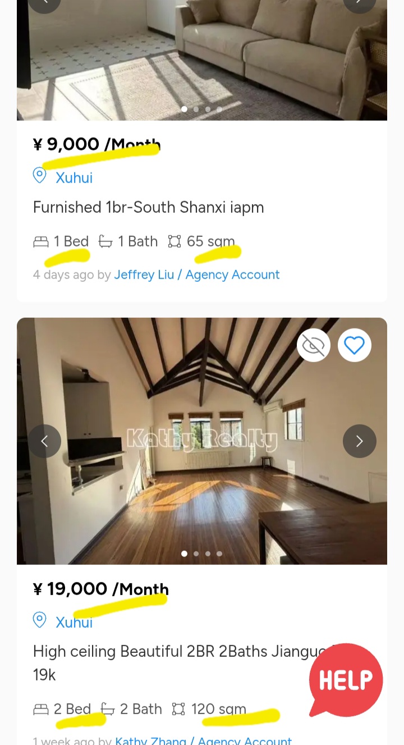Click the bathtub icon beside "1 Bath"
Viewport: 404px width, 745px height.
pyautogui.click(x=105, y=242)
